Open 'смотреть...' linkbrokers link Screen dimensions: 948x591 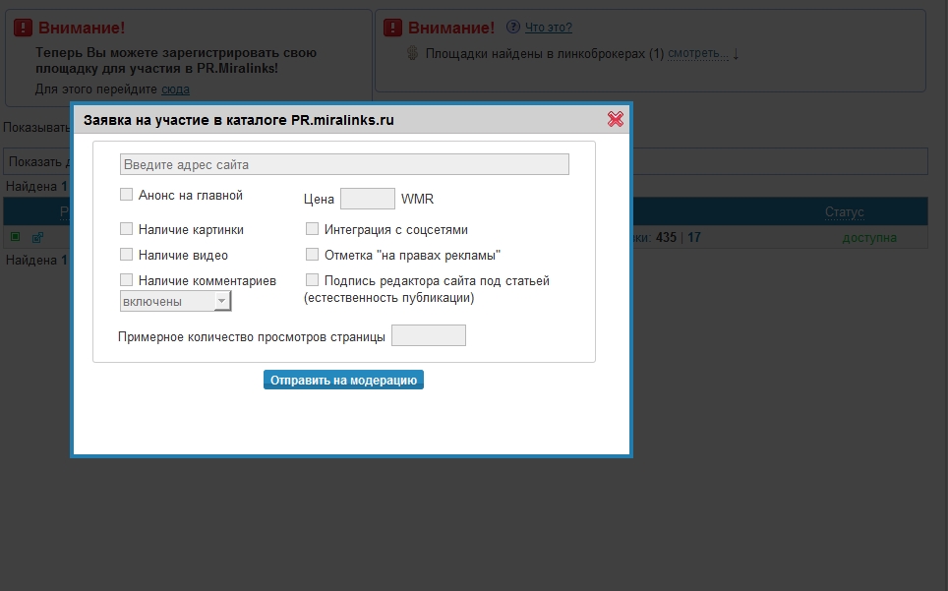(x=697, y=53)
